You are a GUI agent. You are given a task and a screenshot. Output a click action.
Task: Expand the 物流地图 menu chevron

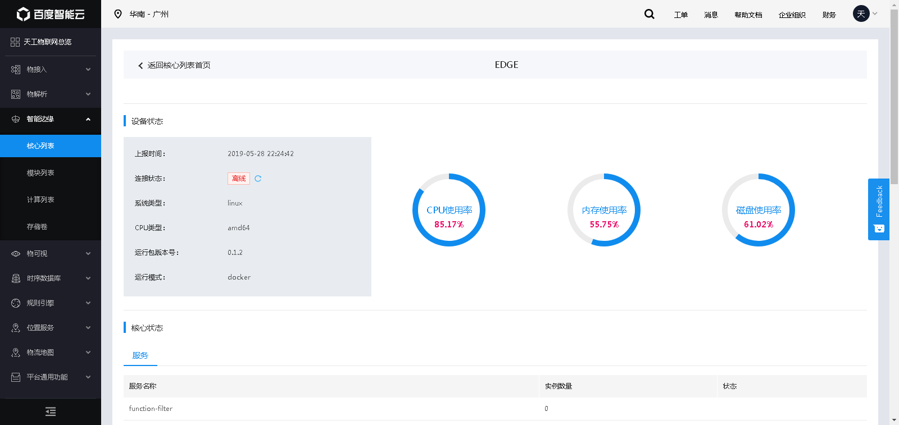click(88, 353)
